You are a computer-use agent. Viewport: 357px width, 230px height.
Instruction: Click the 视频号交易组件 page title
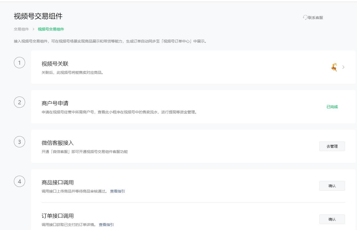pyautogui.click(x=38, y=16)
